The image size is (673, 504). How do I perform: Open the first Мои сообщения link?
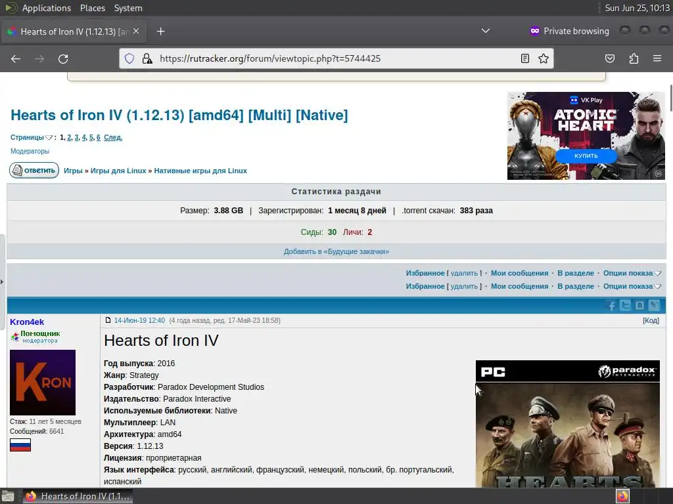click(519, 273)
